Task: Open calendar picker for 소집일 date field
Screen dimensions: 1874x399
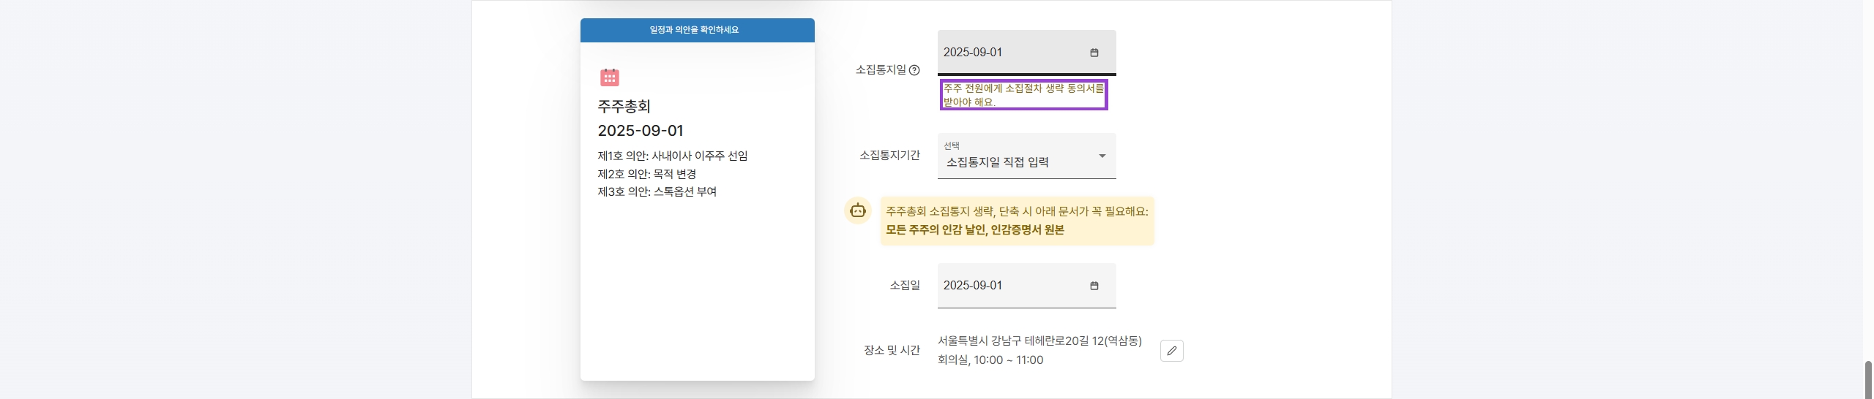Action: (1094, 286)
